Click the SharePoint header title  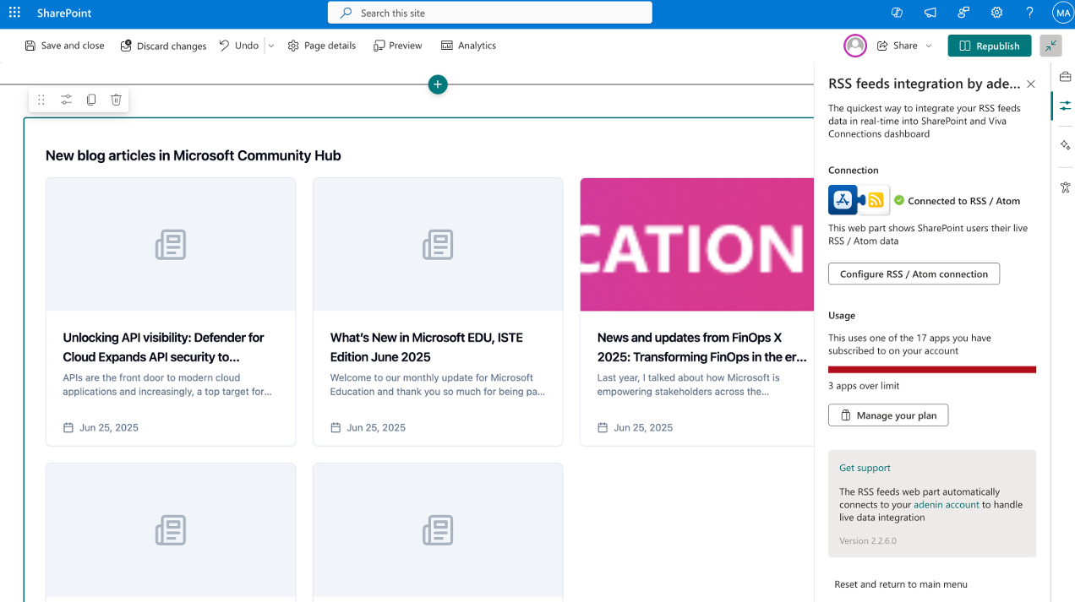(x=64, y=14)
